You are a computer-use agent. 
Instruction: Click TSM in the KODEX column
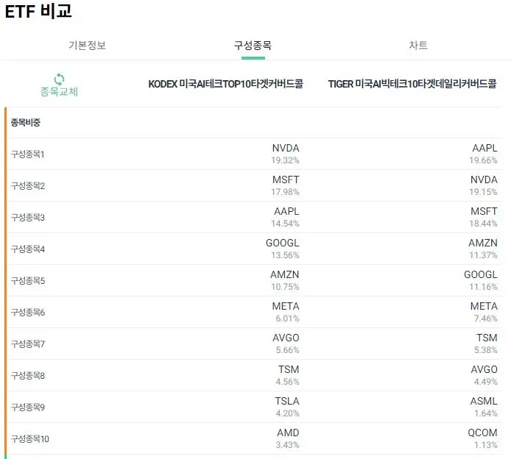pos(289,369)
